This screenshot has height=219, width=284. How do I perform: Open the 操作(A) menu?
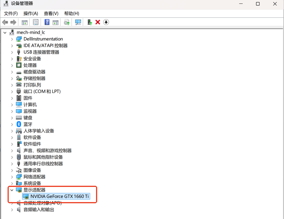point(31,13)
